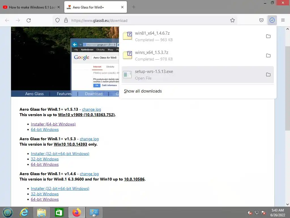Close the YouTube tab
Viewport: 290px width, 218px height.
pyautogui.click(x=59, y=7)
